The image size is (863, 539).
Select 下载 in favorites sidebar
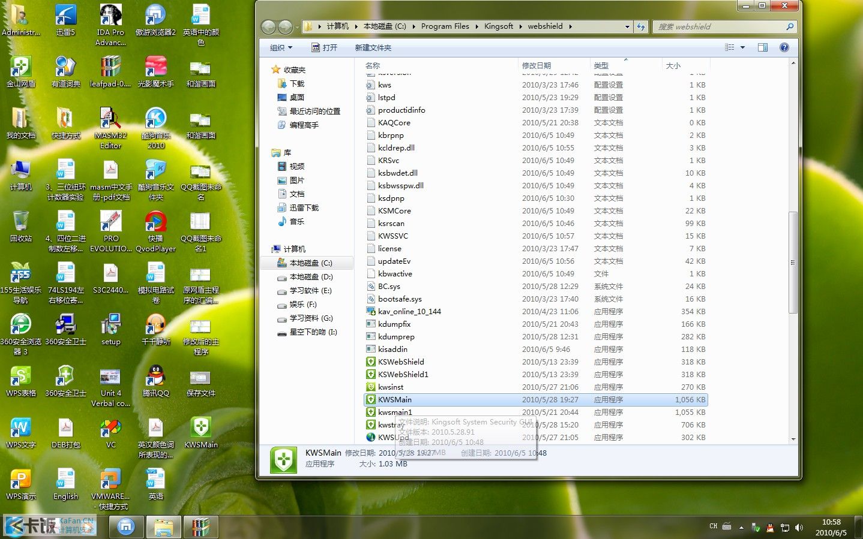pyautogui.click(x=290, y=83)
